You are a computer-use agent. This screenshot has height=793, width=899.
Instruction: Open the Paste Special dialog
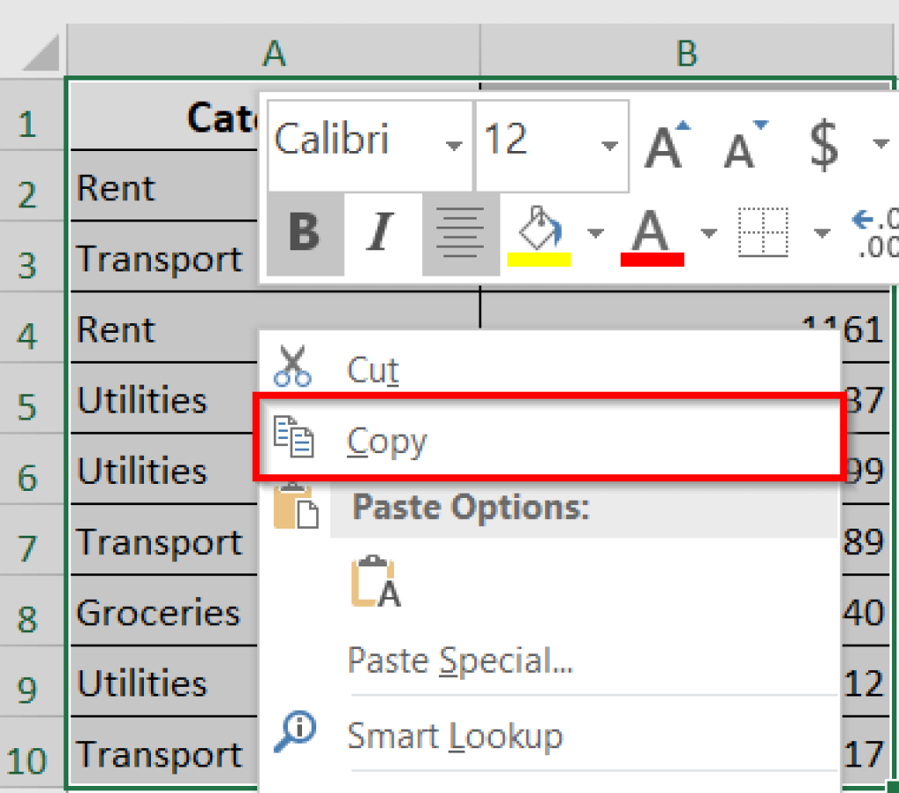pyautogui.click(x=460, y=660)
